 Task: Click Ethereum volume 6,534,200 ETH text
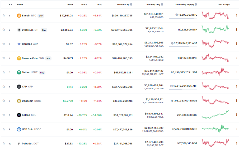pyautogui.click(x=156, y=32)
